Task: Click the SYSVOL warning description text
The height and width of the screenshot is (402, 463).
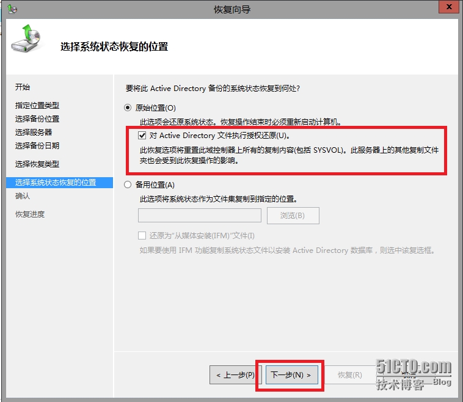Action: 289,155
